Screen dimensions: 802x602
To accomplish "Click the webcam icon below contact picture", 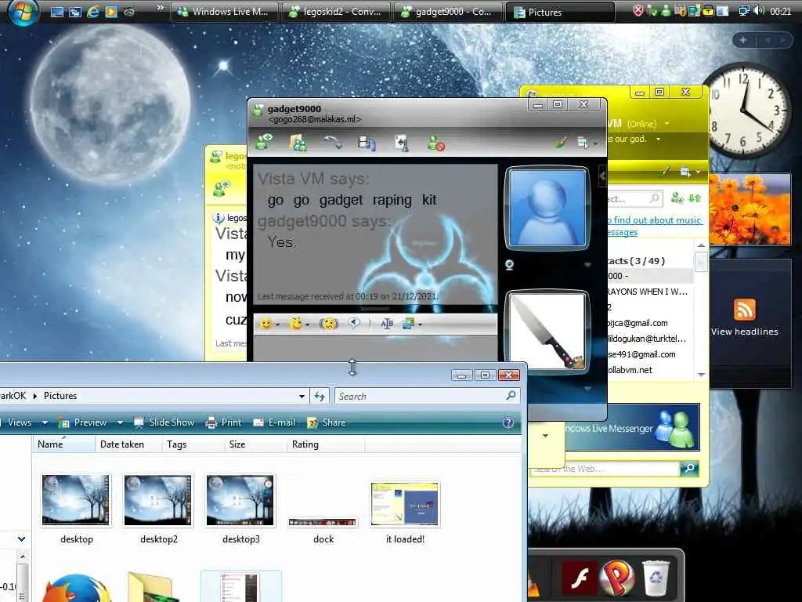I will (509, 265).
